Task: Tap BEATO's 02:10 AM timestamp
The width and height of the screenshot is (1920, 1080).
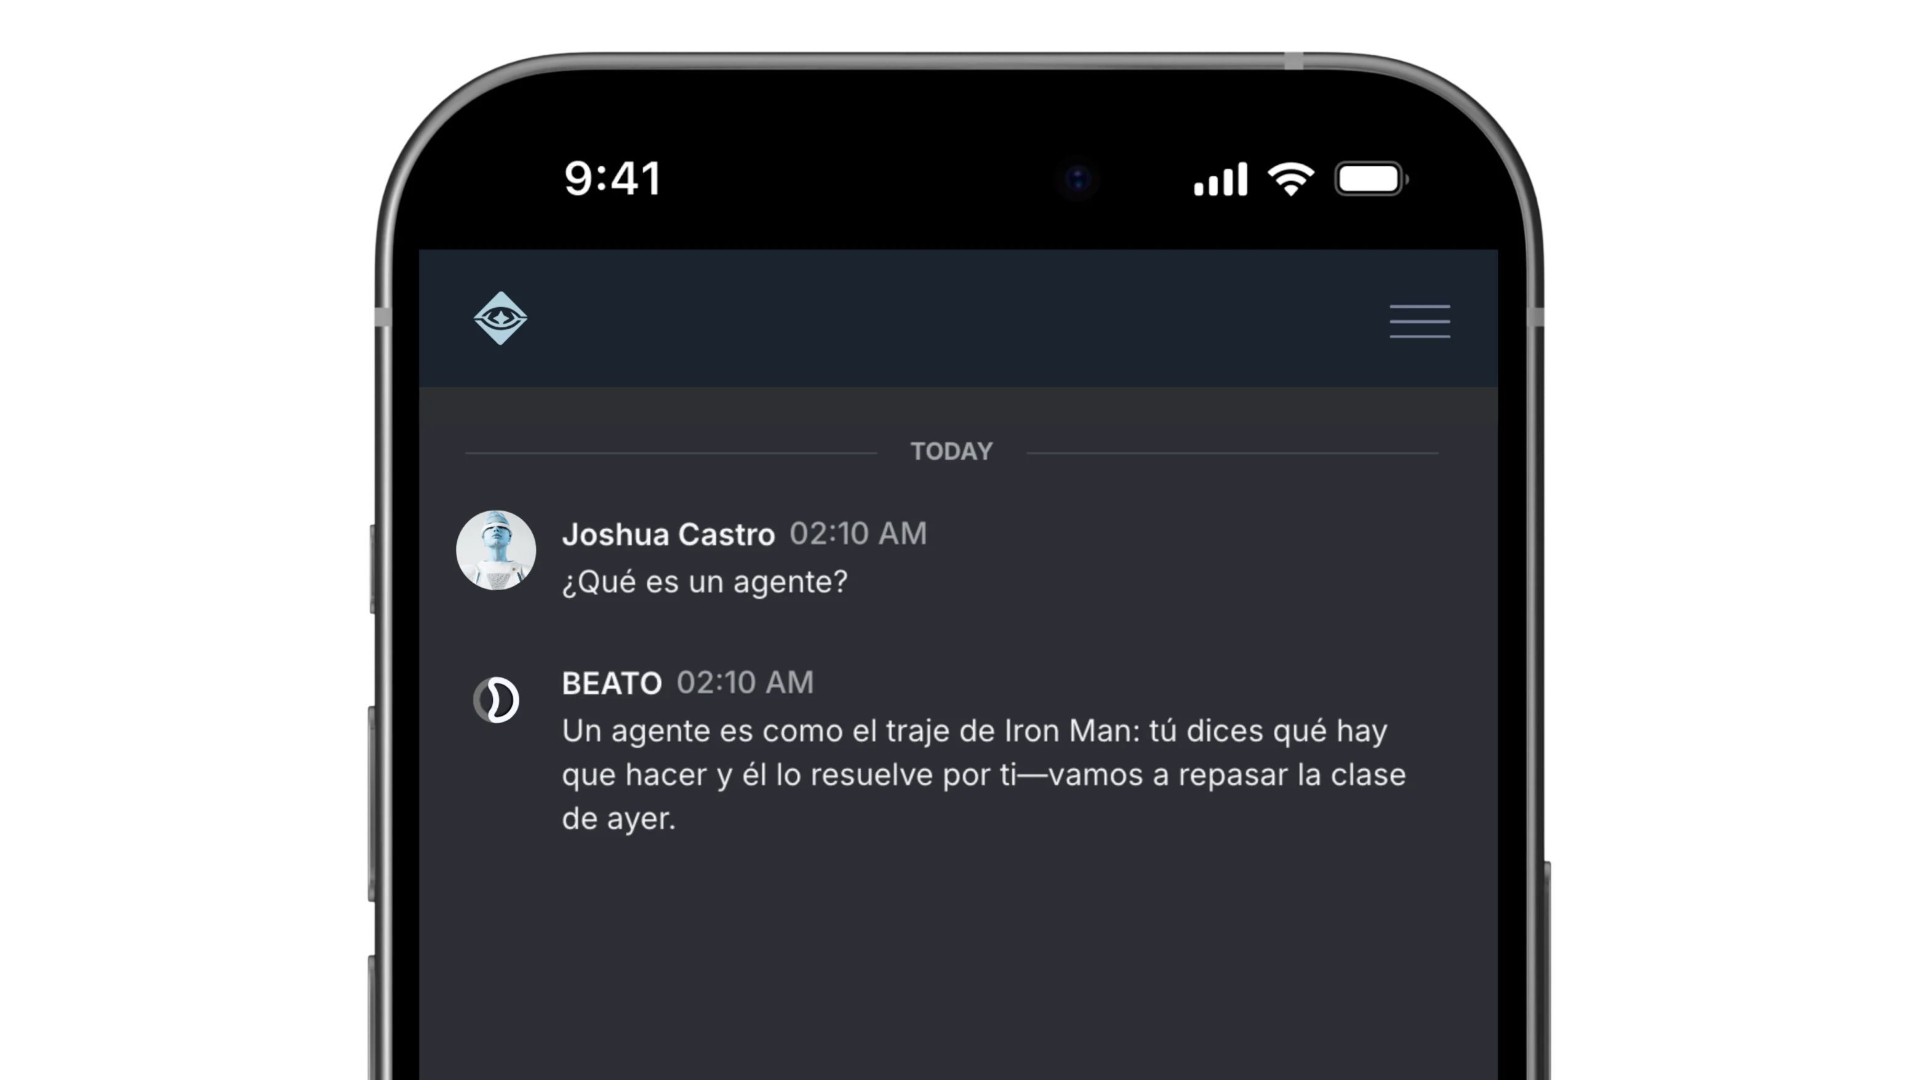Action: tap(745, 682)
